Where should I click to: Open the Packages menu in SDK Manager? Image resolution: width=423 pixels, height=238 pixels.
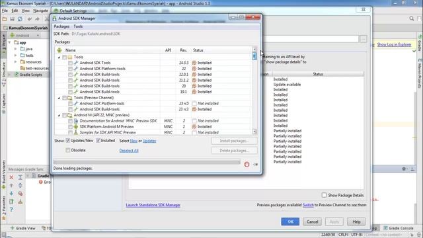pos(61,26)
